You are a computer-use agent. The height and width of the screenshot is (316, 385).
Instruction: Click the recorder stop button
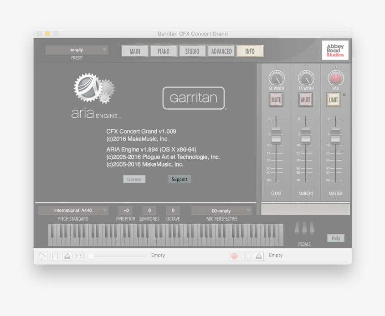click(x=247, y=256)
